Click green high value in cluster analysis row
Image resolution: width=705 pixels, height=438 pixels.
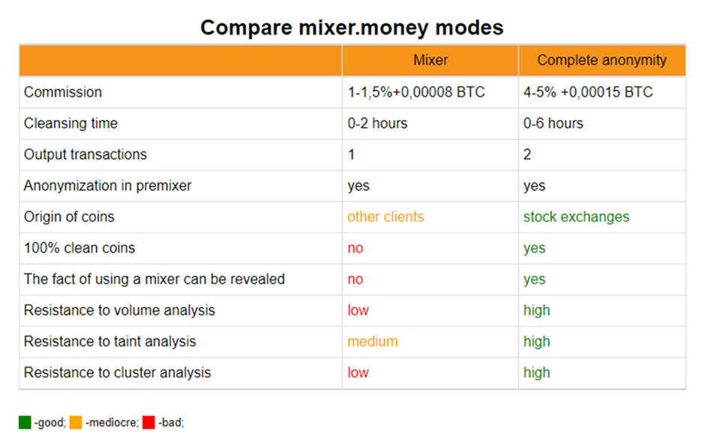click(536, 372)
